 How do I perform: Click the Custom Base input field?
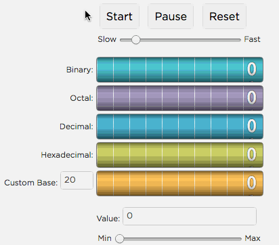(x=77, y=180)
